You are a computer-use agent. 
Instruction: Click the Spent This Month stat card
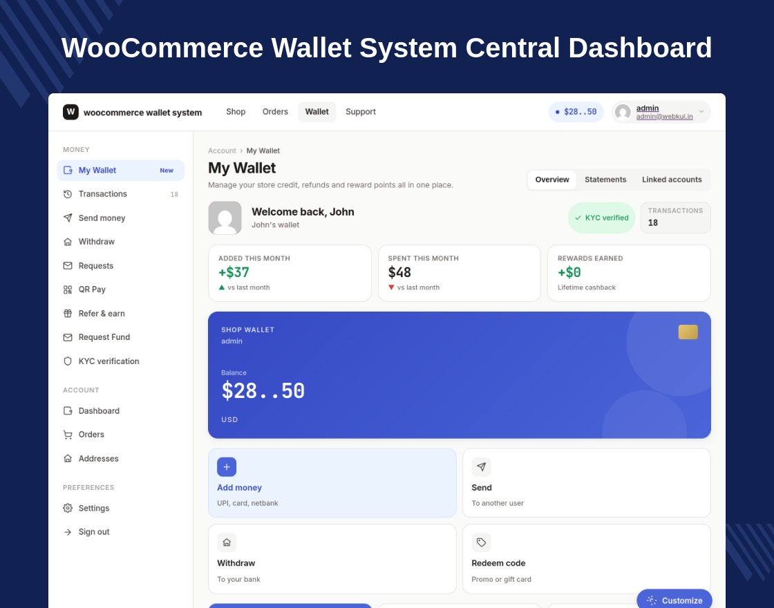459,273
